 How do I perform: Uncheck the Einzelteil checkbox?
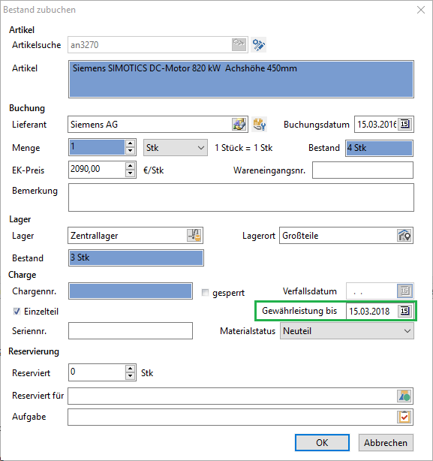coord(17,311)
